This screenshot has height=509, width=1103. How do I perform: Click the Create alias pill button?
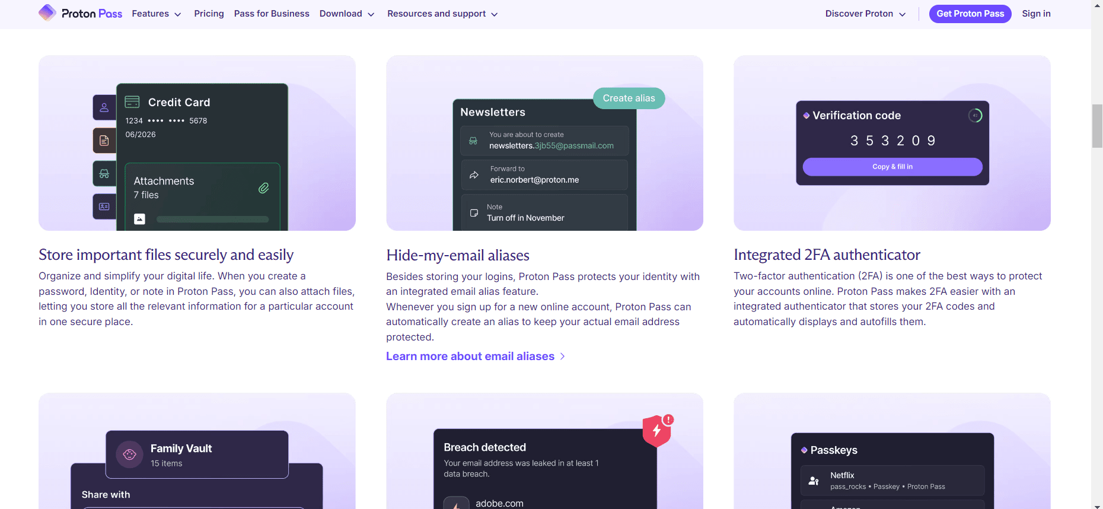(629, 98)
